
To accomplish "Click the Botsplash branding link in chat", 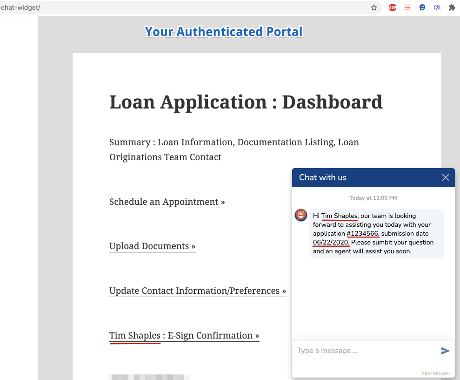I will point(436,373).
